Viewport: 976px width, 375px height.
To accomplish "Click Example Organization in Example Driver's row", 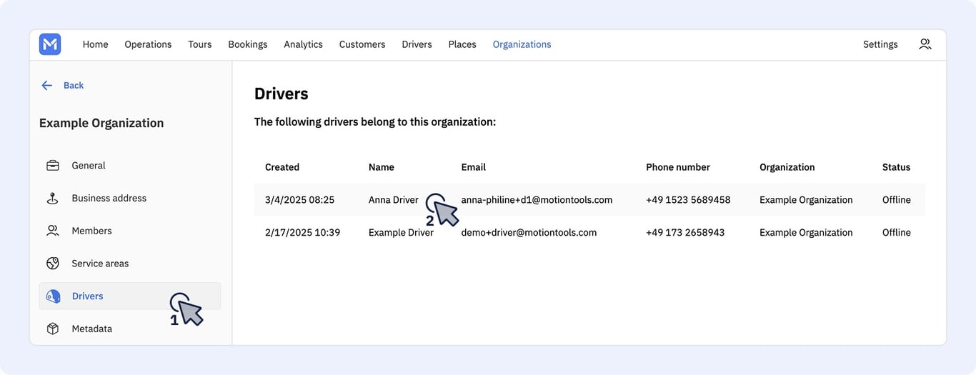I will pos(806,233).
